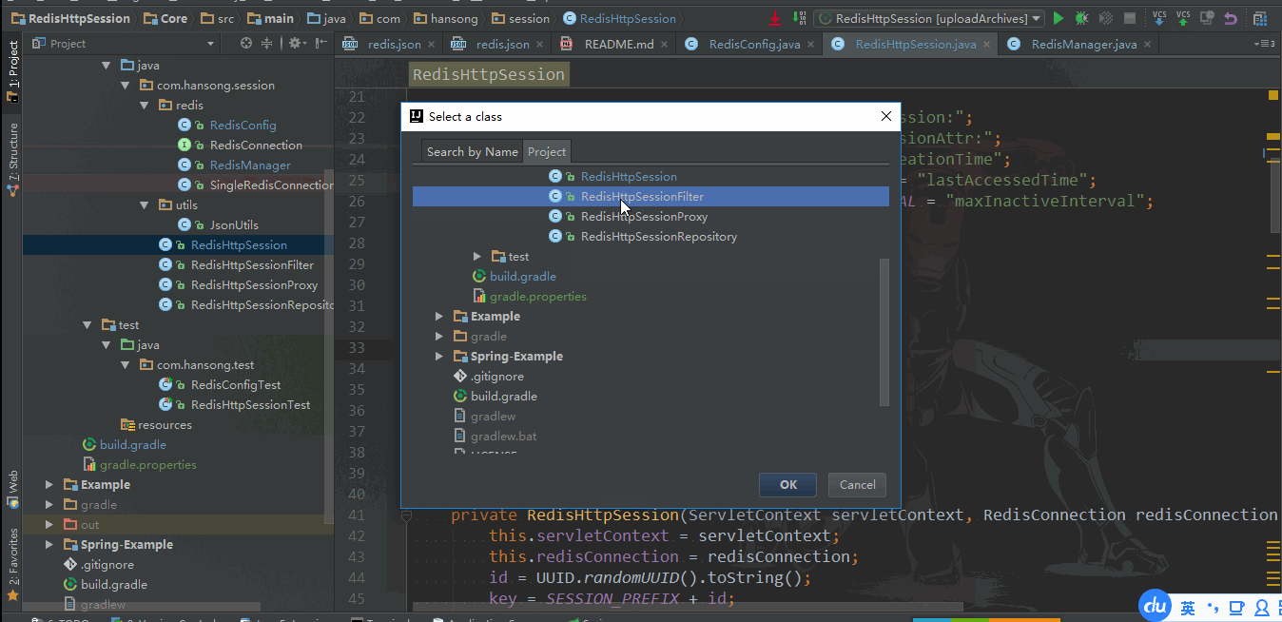Click the dialog tree vertical scrollbar
1282x622 pixels.
click(x=884, y=331)
